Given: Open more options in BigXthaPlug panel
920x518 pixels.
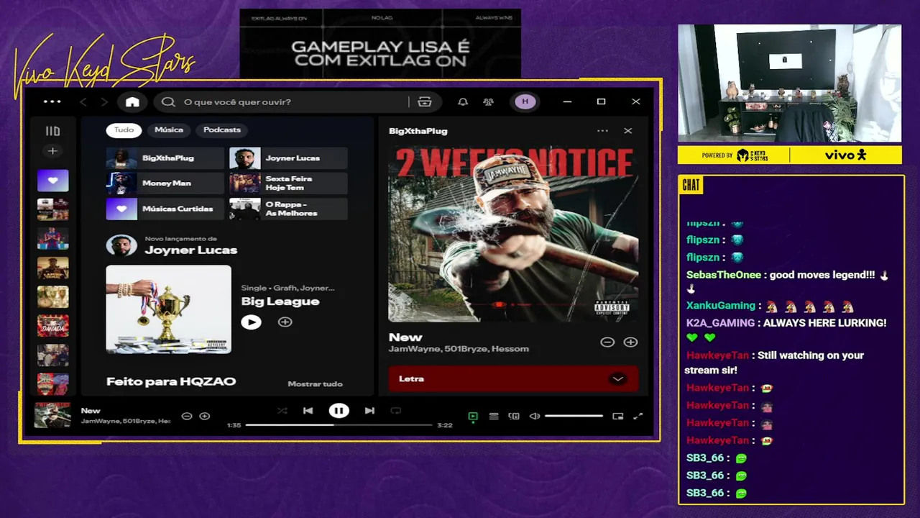Looking at the screenshot, I should coord(602,131).
